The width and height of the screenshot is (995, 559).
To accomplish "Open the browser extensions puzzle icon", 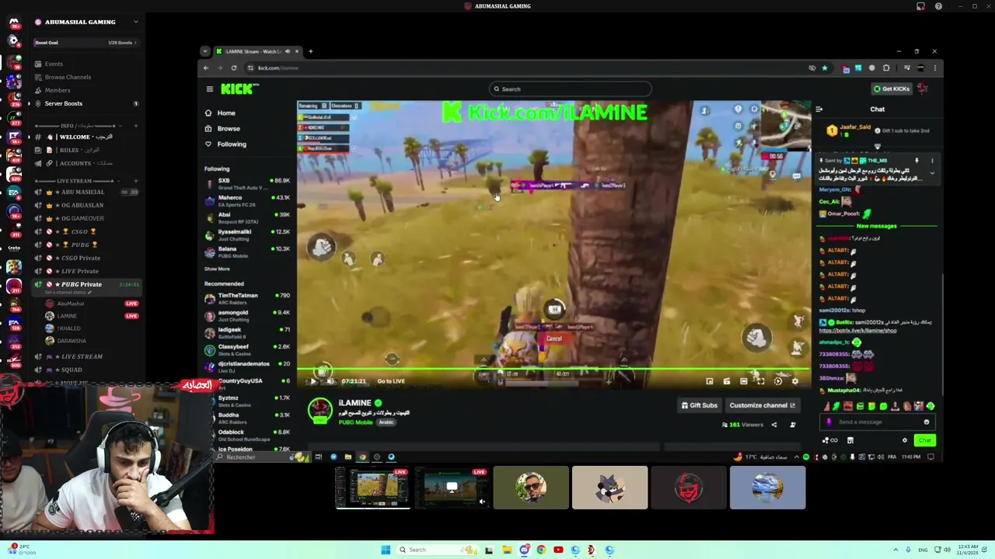I will [x=885, y=68].
